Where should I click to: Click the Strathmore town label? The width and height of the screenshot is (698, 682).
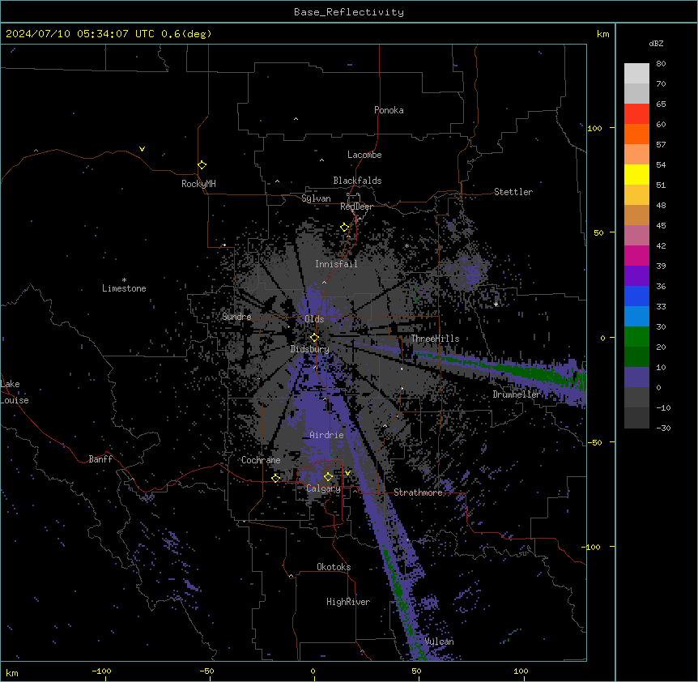tap(418, 492)
